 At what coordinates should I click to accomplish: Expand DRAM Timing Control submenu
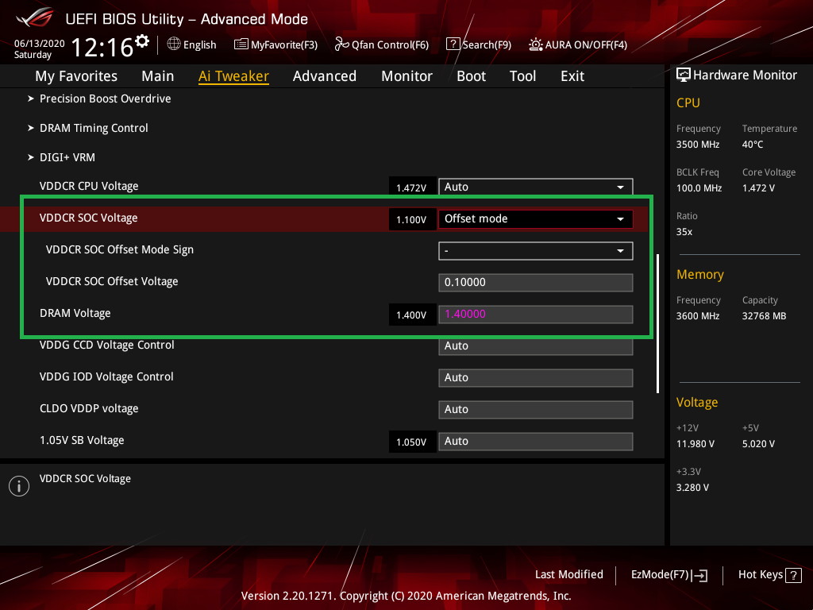tap(94, 128)
